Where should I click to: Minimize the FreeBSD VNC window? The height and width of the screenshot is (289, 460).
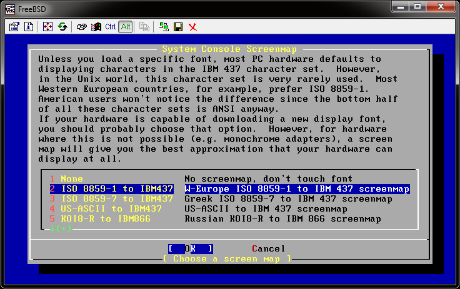(x=401, y=7)
